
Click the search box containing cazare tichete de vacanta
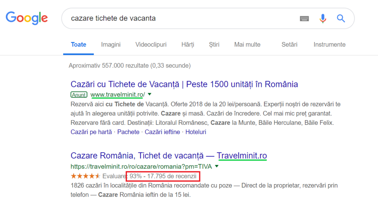point(177,18)
